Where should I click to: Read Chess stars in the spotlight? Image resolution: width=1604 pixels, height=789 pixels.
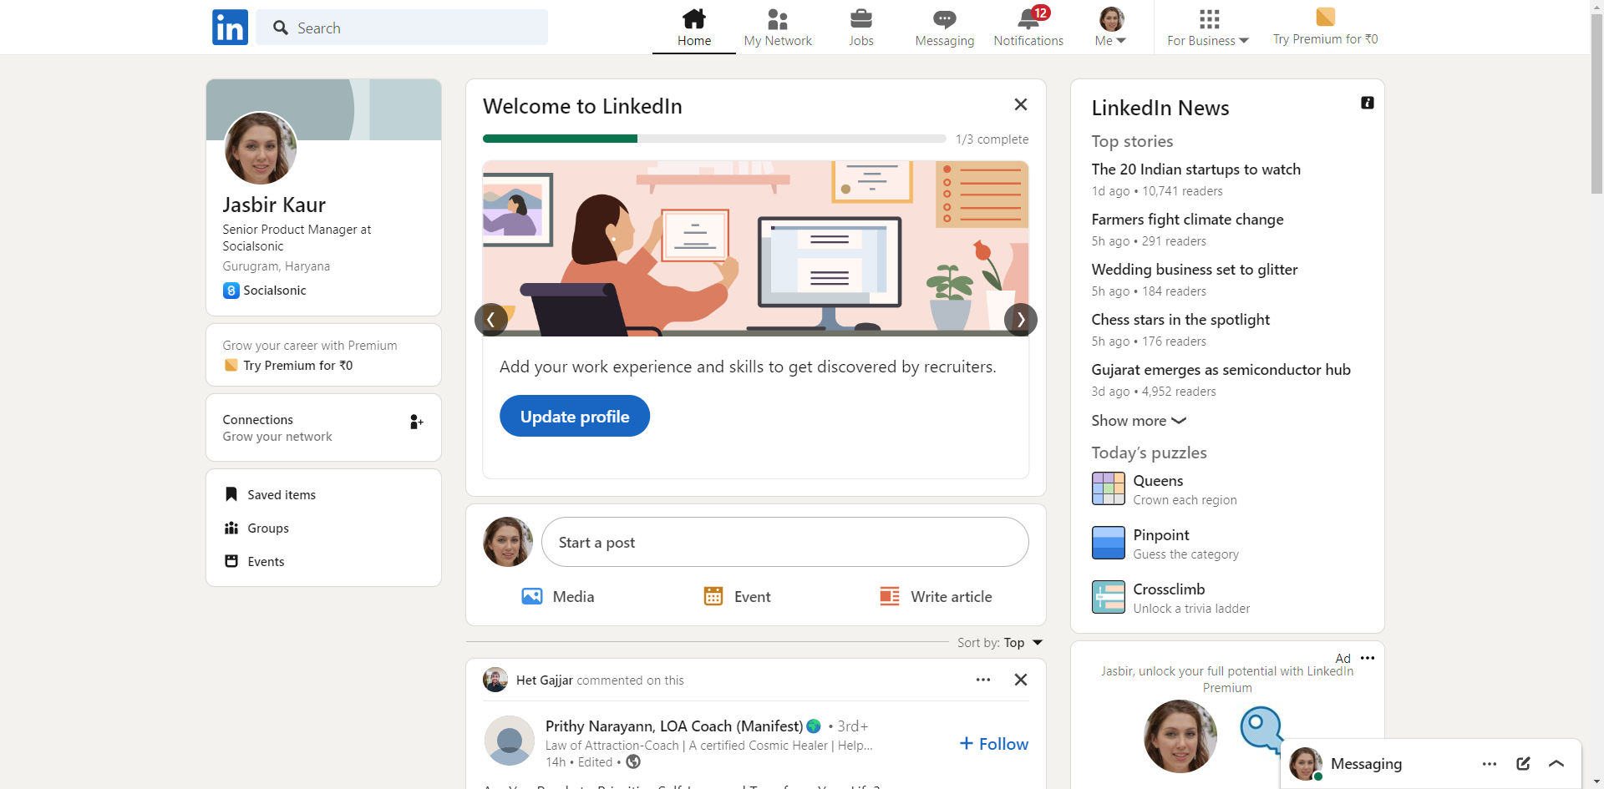pos(1180,320)
